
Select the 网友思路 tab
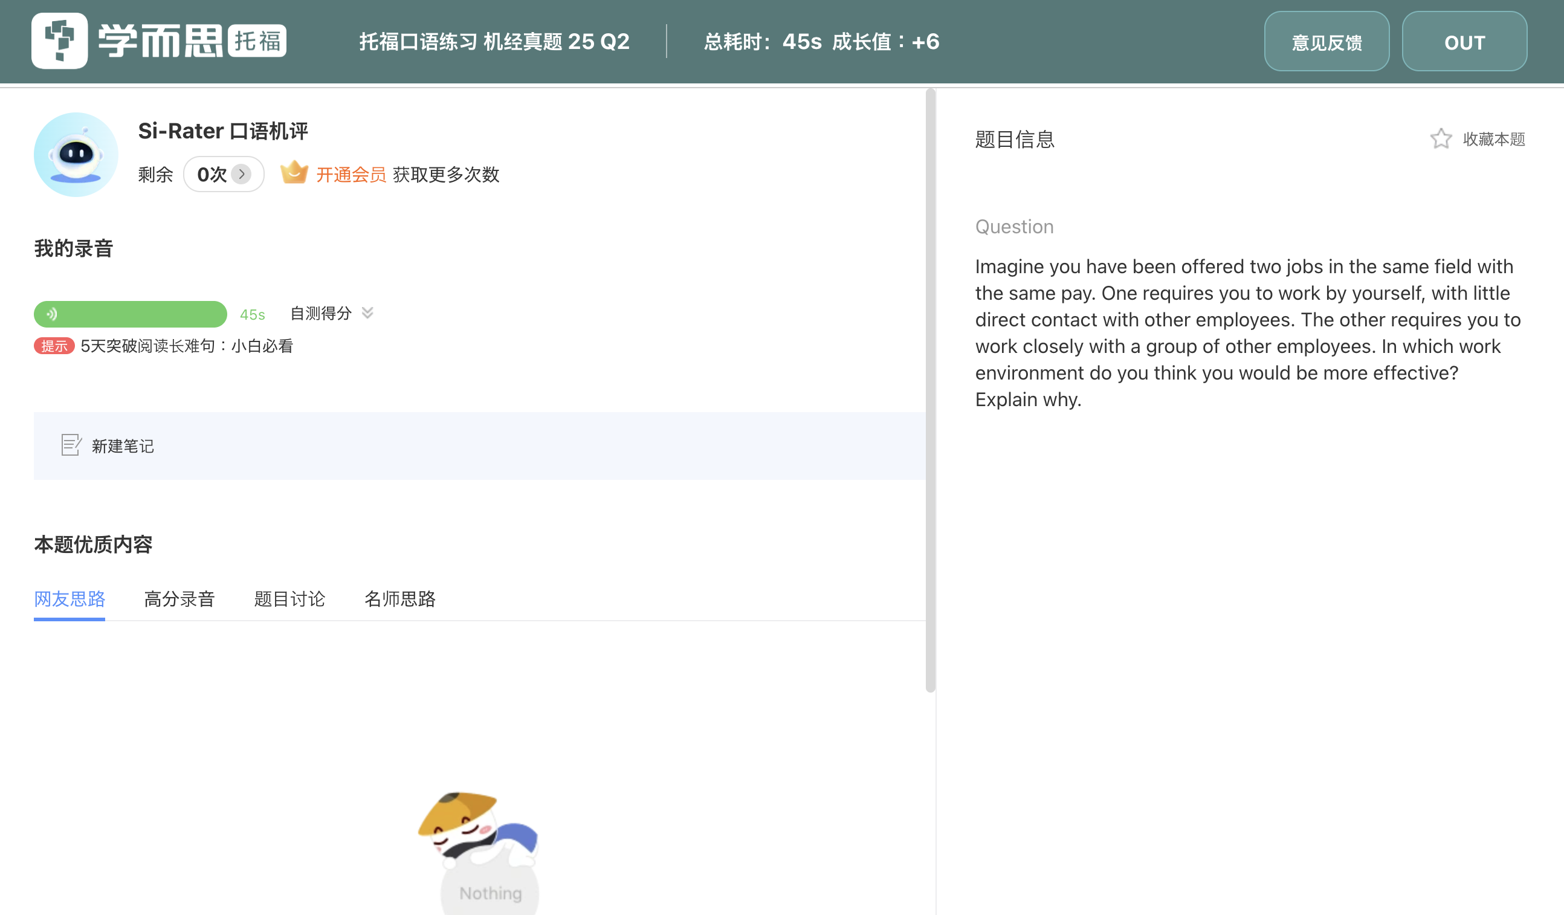69,598
